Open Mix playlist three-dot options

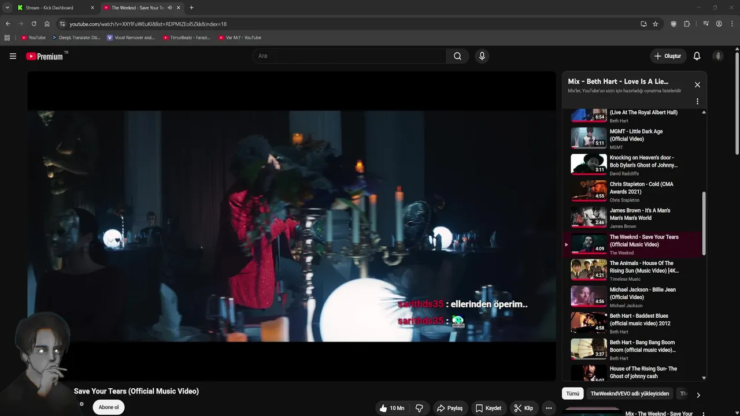[x=697, y=101]
